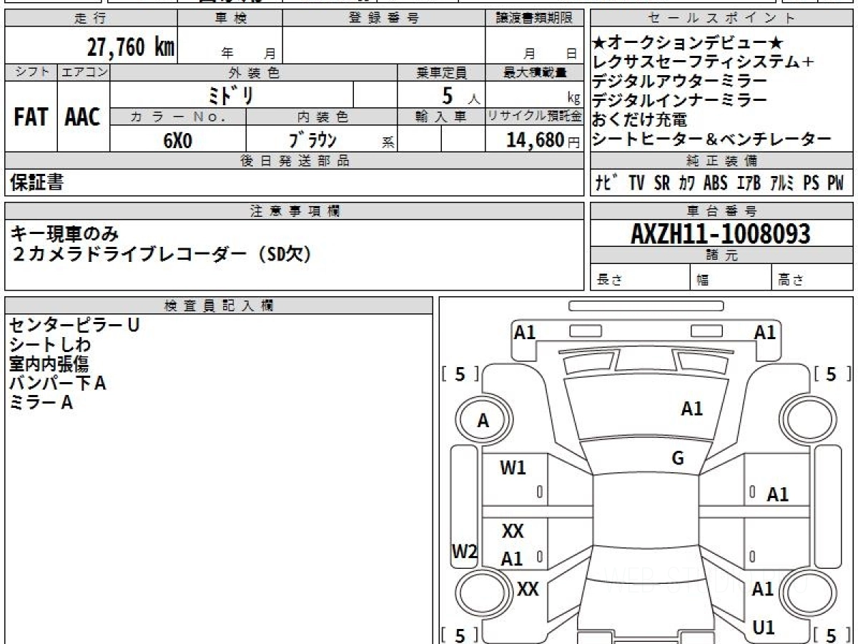Click the エアコン header cell
The image size is (858, 644).
click(84, 72)
